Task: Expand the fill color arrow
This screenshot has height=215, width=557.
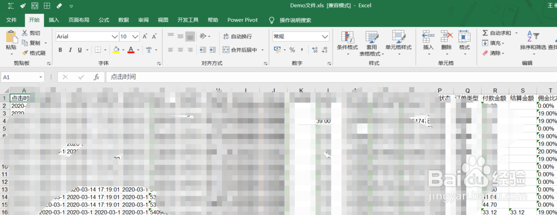Action: pyautogui.click(x=123, y=50)
